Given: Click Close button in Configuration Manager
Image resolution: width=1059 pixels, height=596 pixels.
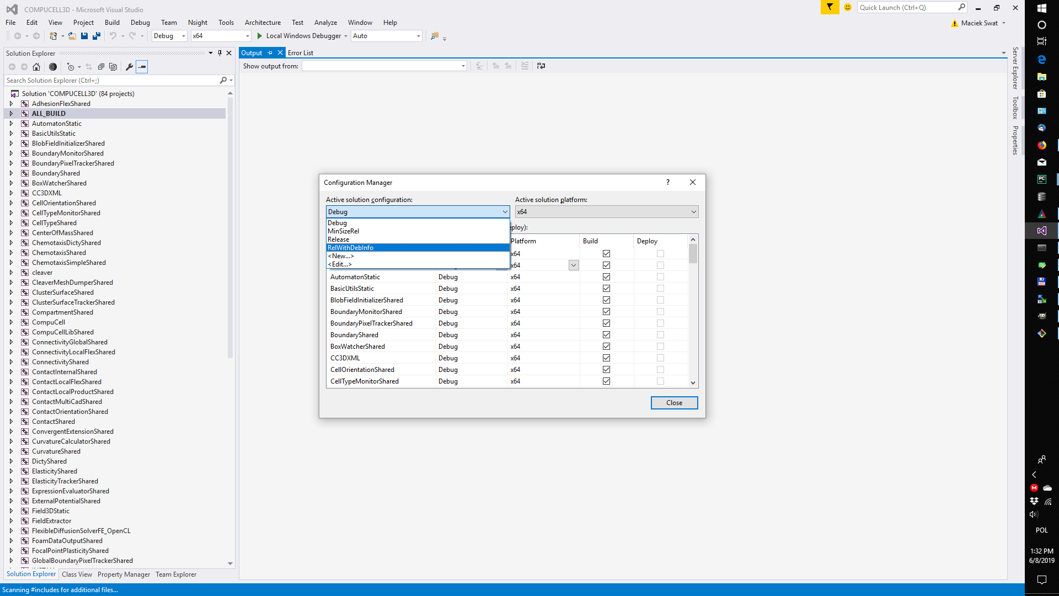Looking at the screenshot, I should point(674,403).
